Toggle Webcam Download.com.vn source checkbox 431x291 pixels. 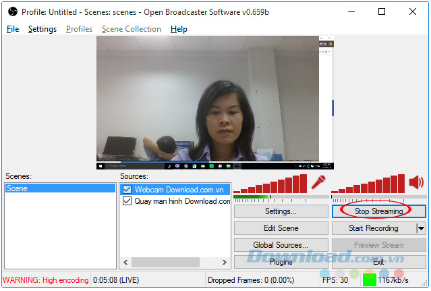point(127,190)
